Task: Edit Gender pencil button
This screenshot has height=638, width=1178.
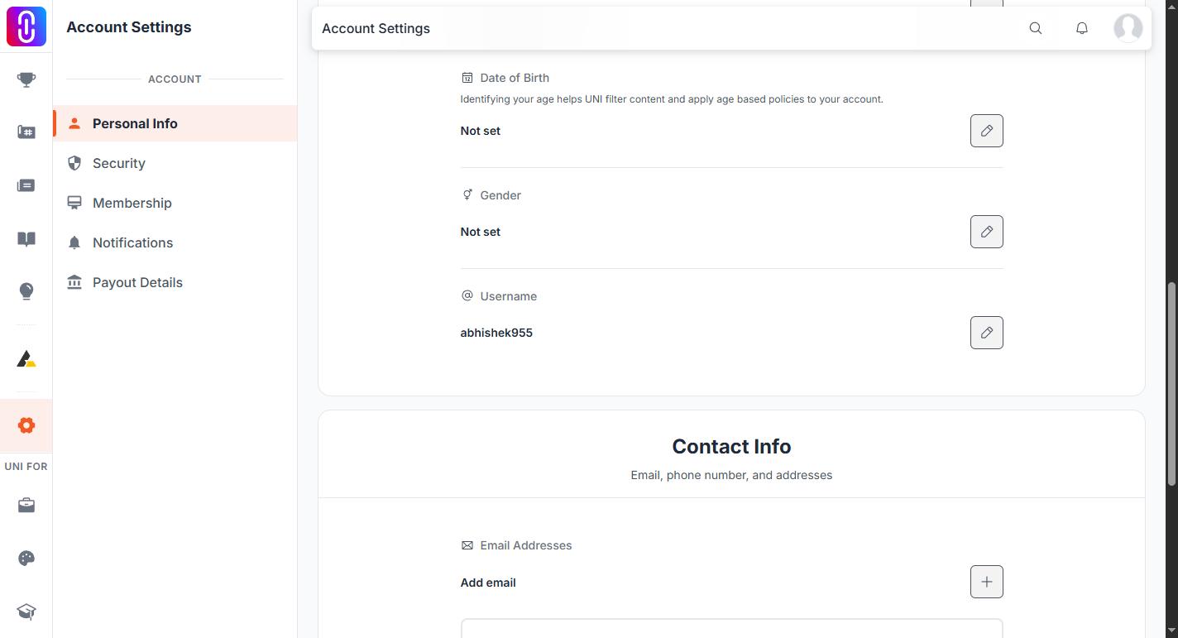Action: pyautogui.click(x=987, y=232)
